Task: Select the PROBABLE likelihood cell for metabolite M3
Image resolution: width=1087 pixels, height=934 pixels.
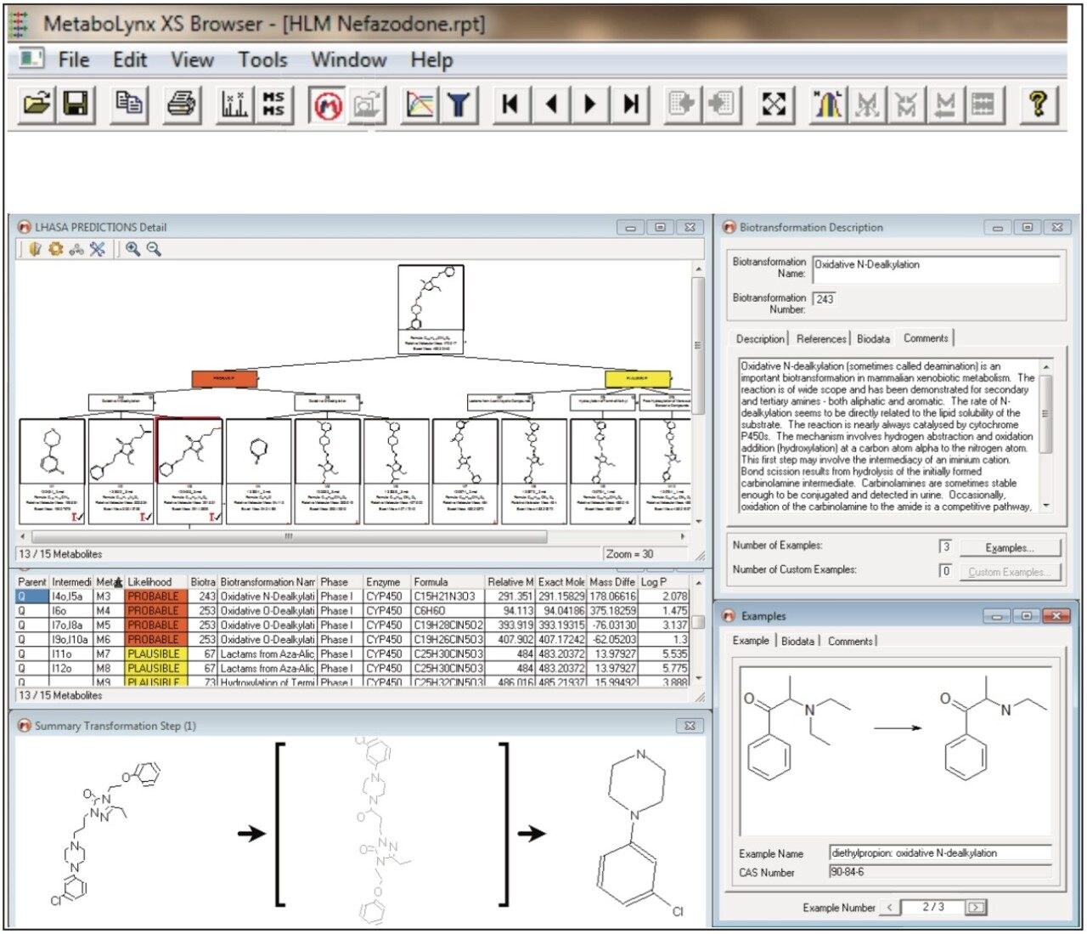Action: coord(155,596)
